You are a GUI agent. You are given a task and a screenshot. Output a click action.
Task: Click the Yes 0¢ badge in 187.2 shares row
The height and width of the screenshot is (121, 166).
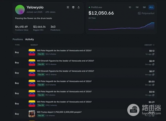(41, 64)
